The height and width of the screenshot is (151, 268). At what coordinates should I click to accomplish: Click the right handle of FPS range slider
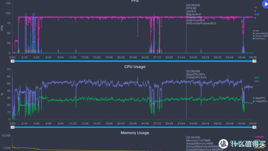[254, 61]
